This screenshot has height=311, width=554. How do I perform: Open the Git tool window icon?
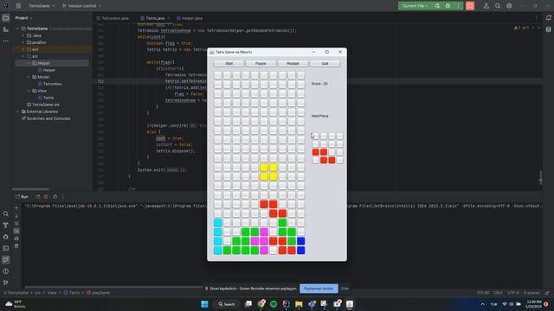point(6,282)
